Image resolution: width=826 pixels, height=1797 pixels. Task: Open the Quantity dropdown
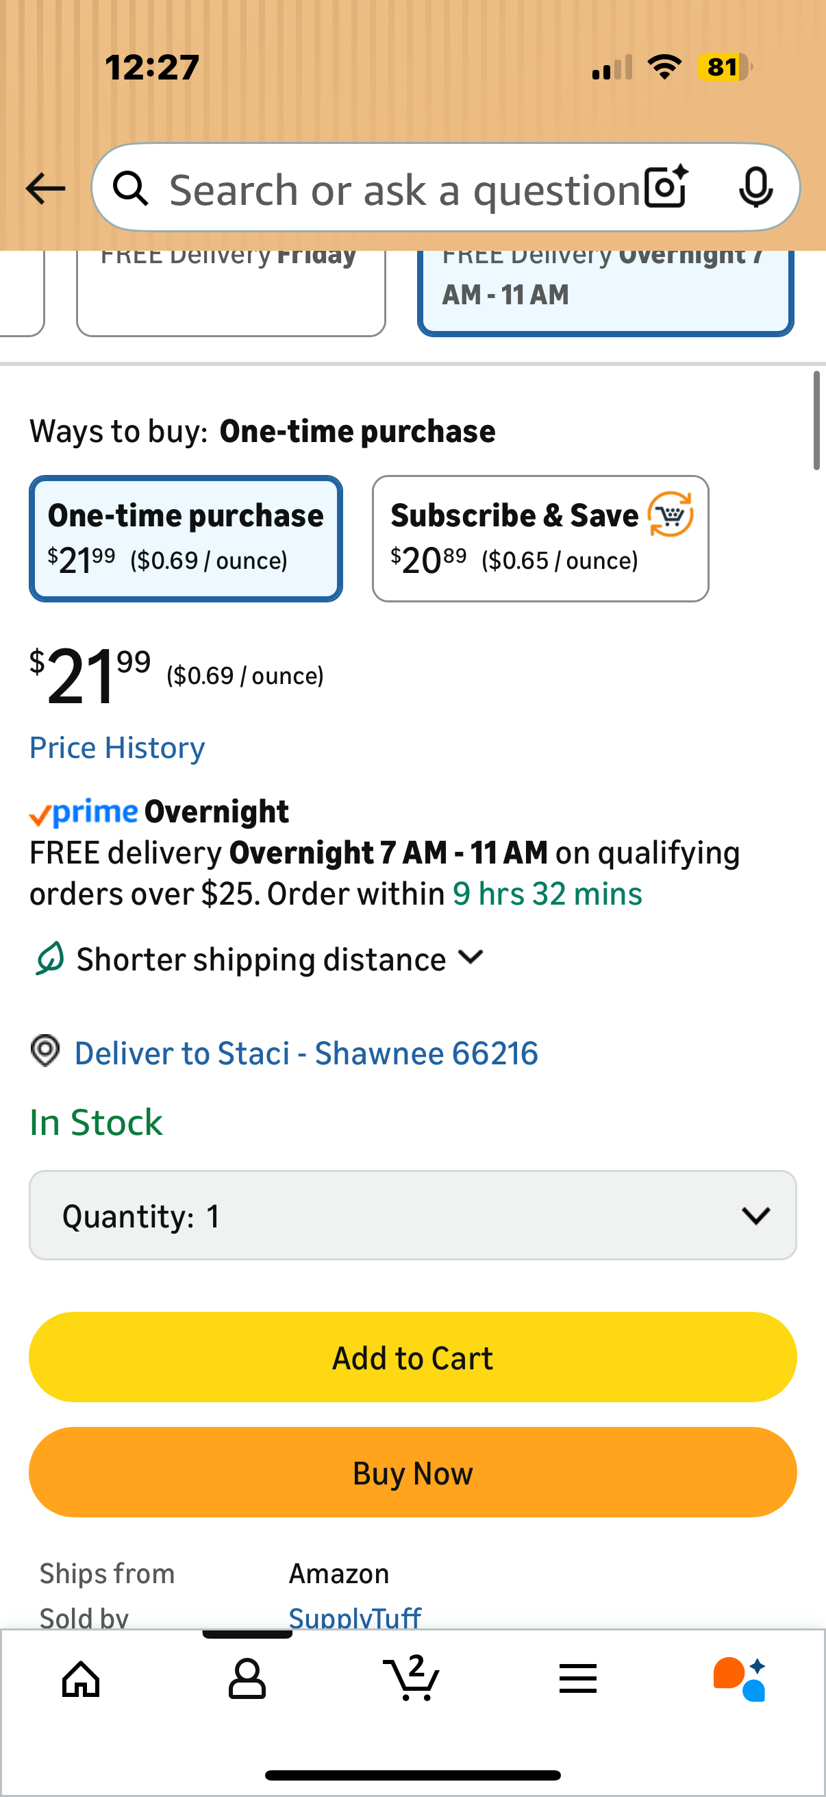pos(412,1215)
